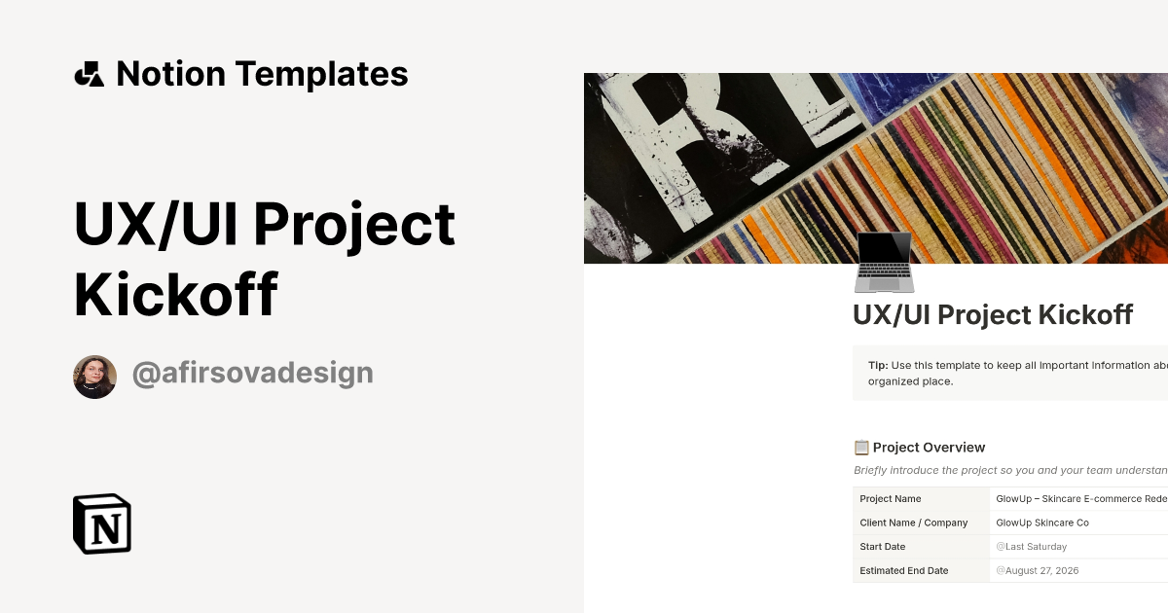The image size is (1168, 613).
Task: Expand the Project Overview section heading
Action: [928, 447]
